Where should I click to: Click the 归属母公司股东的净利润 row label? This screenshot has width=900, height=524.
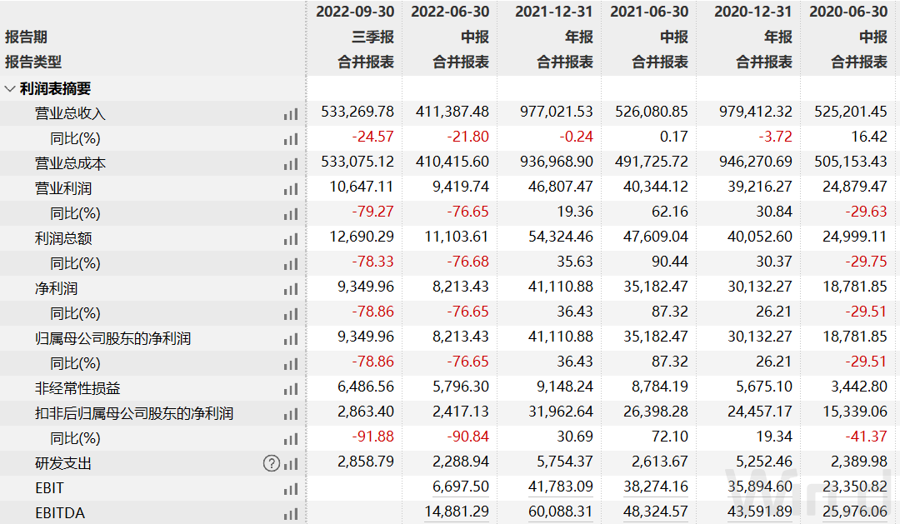click(x=112, y=338)
